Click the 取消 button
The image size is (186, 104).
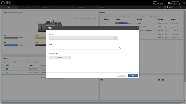(122, 75)
